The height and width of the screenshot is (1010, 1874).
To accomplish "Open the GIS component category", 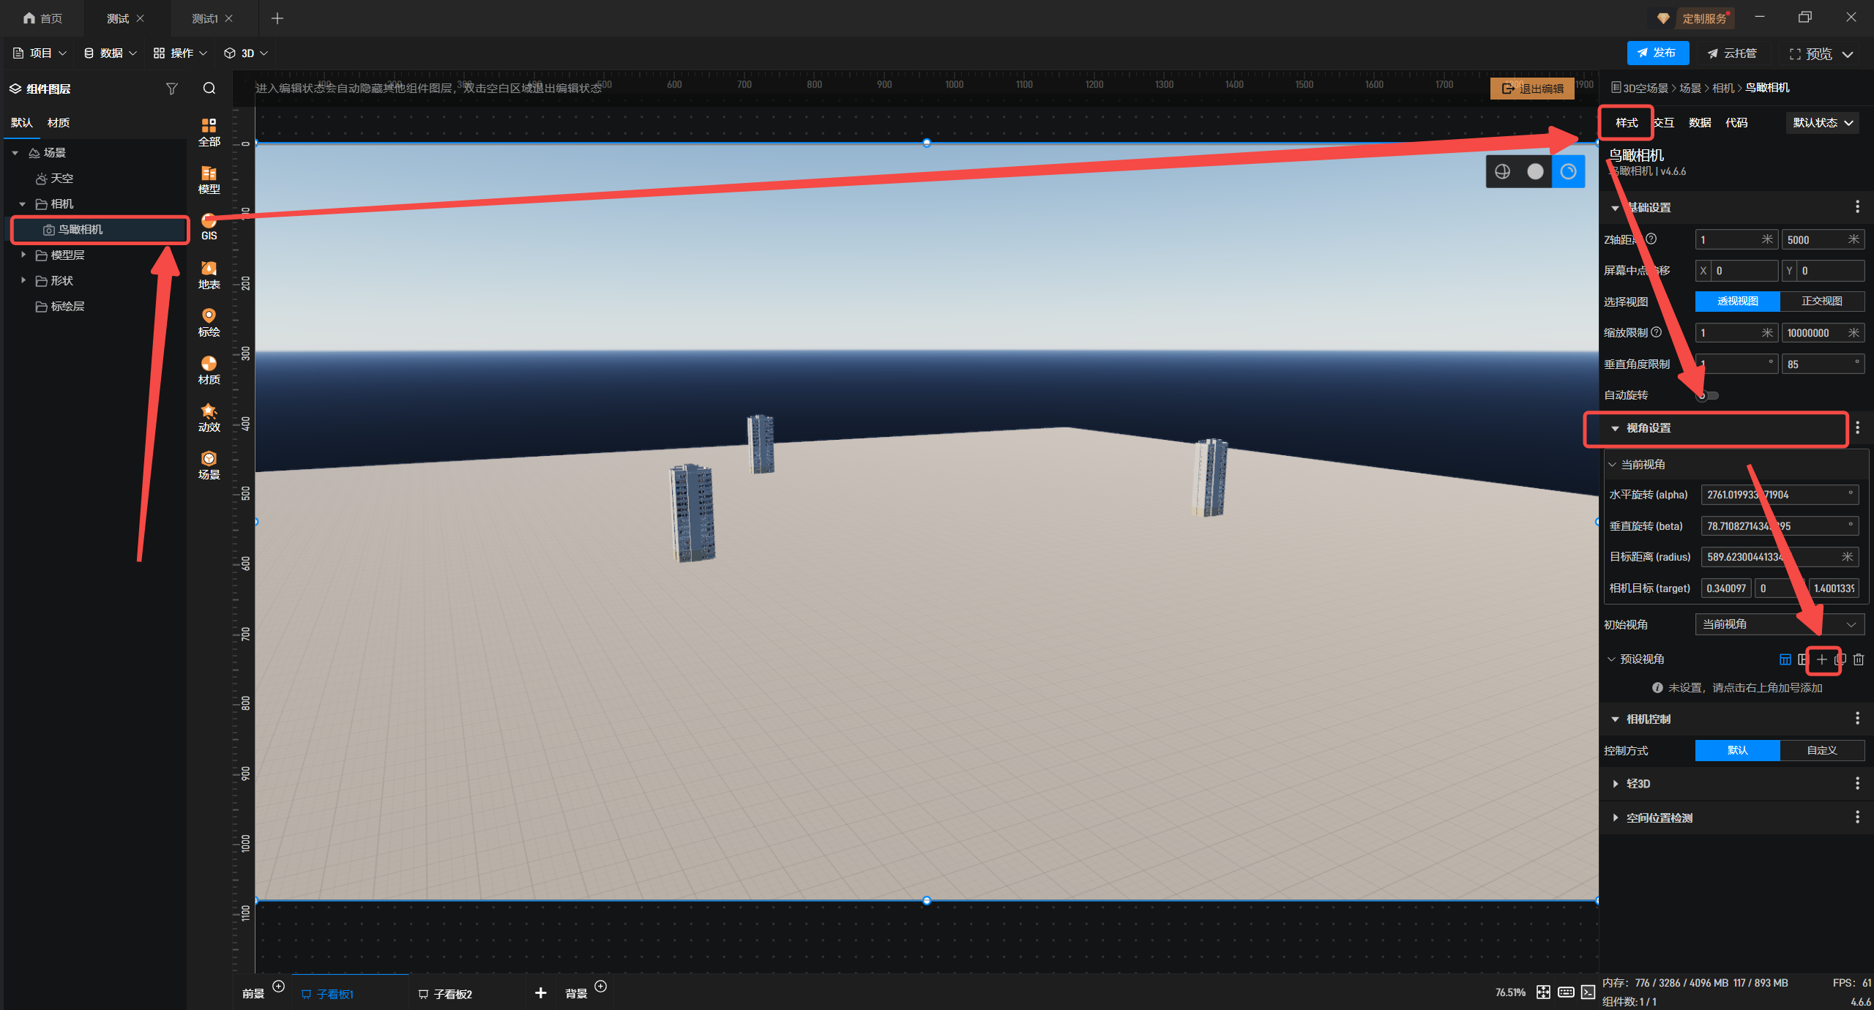I will click(209, 226).
